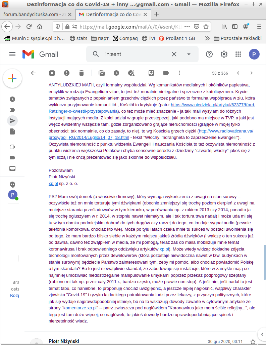Open xp.pl link in signature
The height and width of the screenshot is (345, 266).
tap(53, 183)
